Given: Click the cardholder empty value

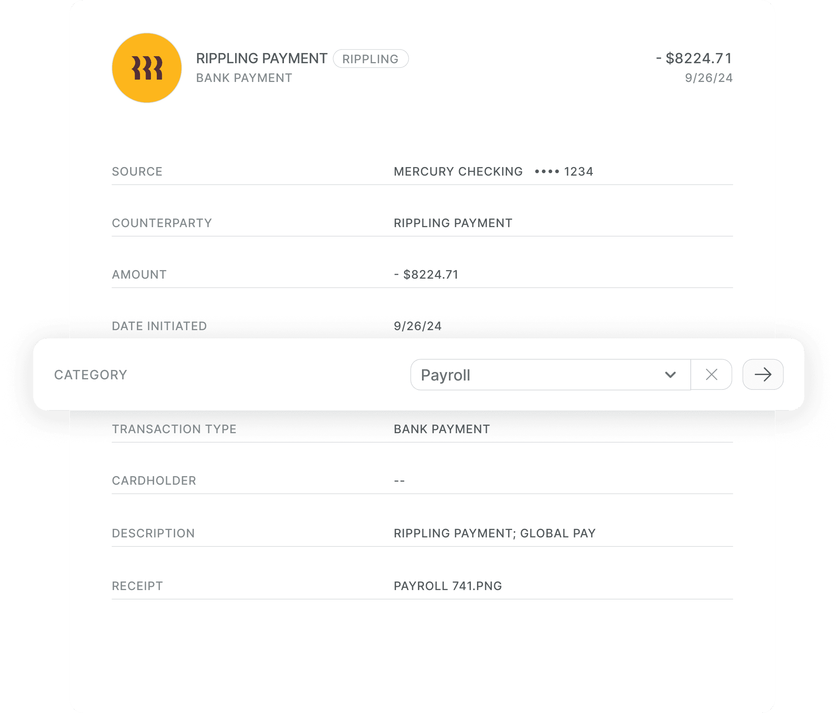Looking at the screenshot, I should click(399, 480).
